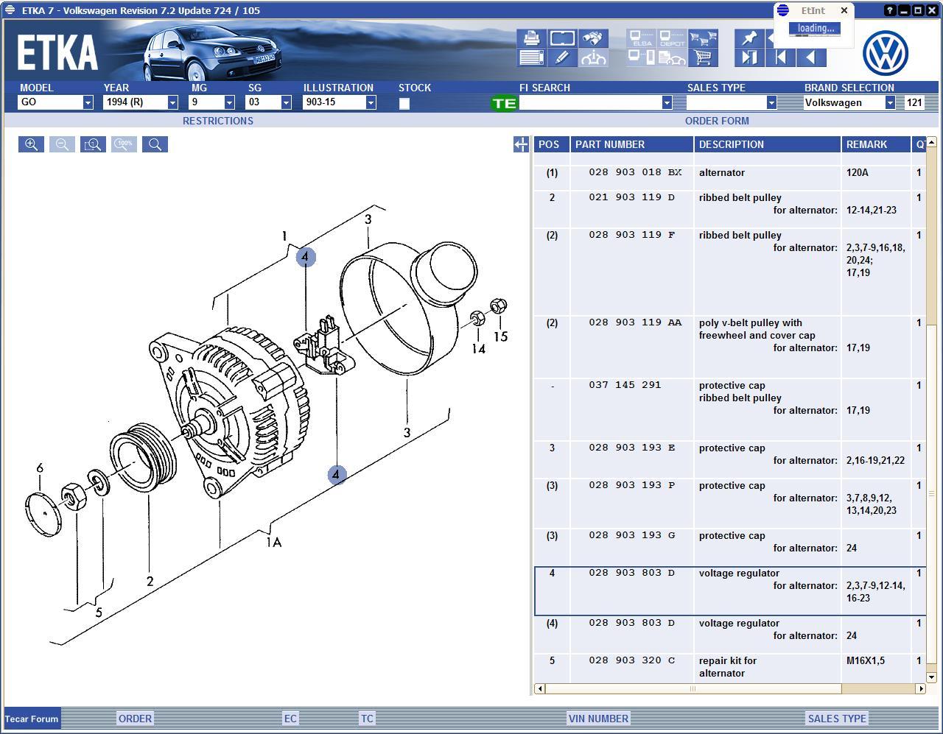943x734 pixels.
Task: Click the vertical scrollbar down arrow
Action: point(931,677)
